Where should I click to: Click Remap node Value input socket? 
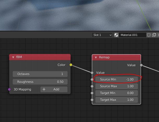(x=92, y=73)
